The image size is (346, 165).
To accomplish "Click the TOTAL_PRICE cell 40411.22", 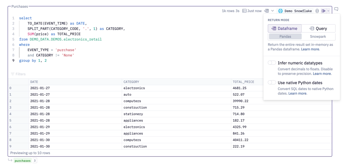I will [x=281, y=140].
